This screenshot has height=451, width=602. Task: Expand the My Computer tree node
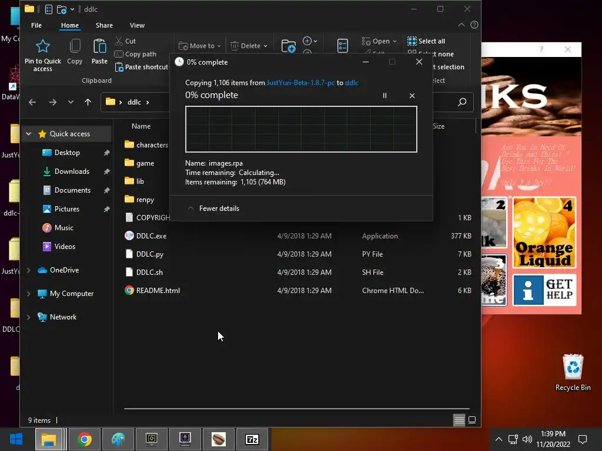coord(28,294)
